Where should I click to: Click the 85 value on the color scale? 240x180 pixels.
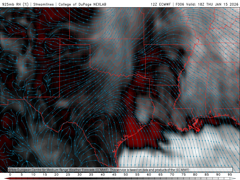point(207,175)
